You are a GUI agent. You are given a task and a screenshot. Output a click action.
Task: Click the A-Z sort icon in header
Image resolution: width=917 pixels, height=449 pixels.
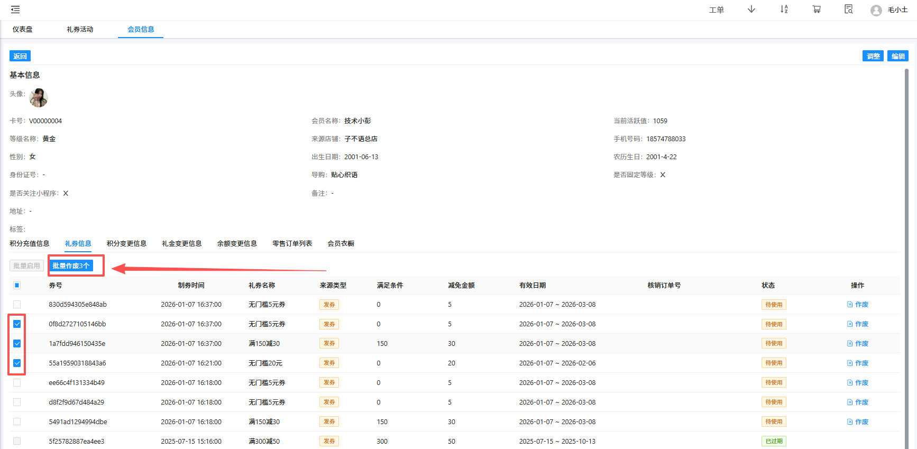(784, 10)
